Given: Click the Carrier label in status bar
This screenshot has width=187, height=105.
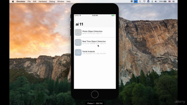Looking at the screenshot, I should point(77,15).
